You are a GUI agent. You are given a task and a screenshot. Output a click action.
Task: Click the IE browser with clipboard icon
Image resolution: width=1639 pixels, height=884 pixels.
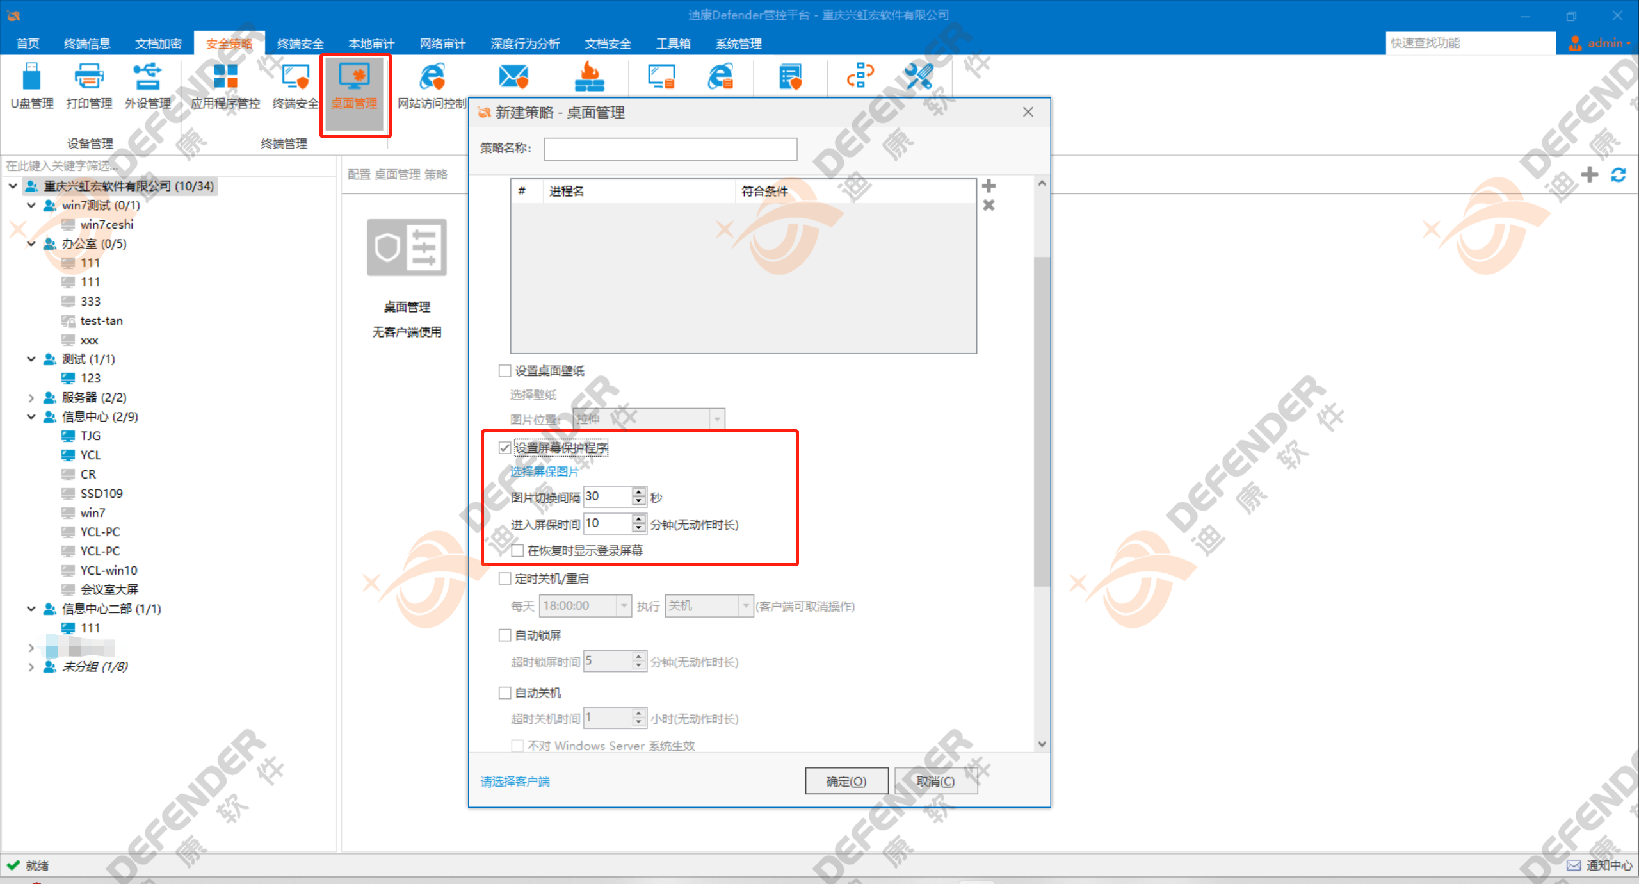click(x=720, y=77)
